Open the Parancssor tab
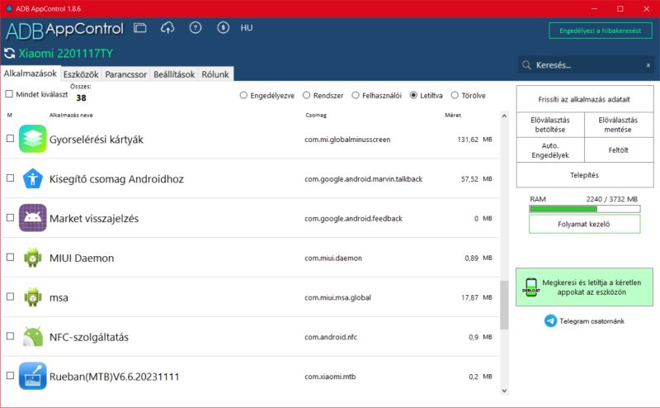 pos(126,74)
